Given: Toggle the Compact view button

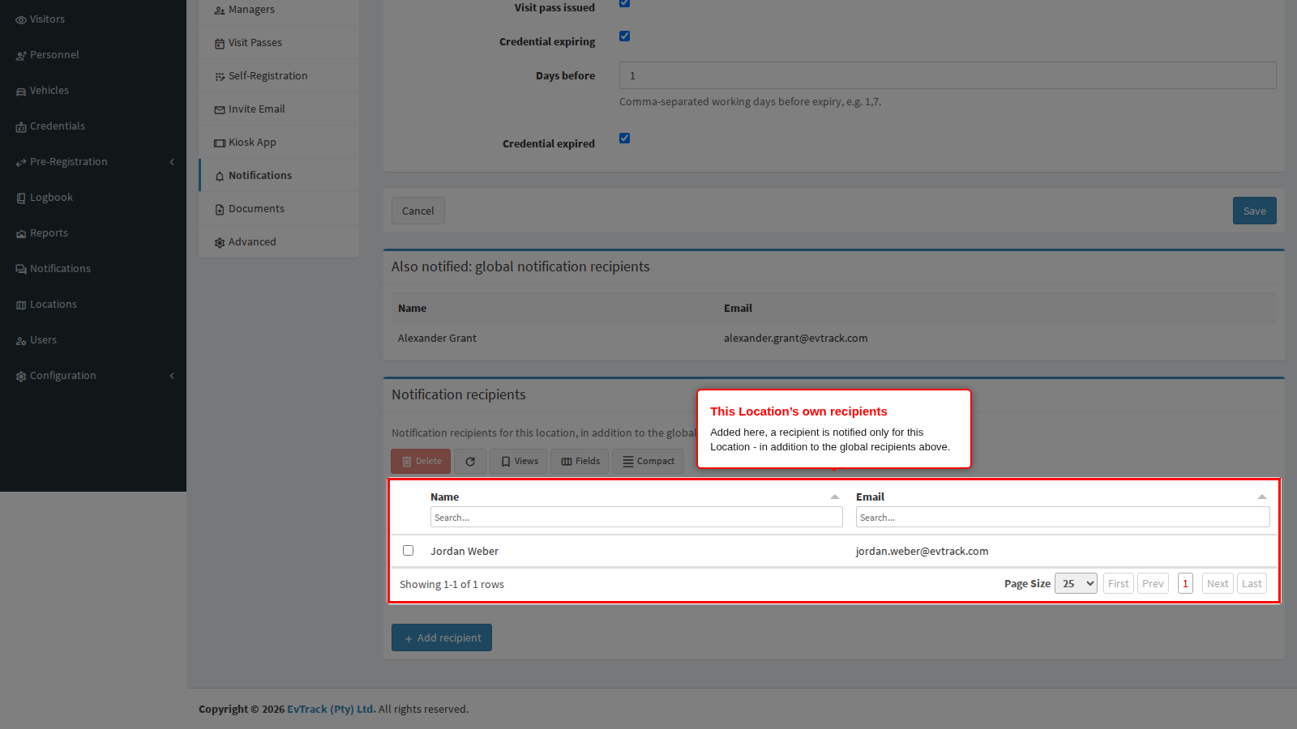Looking at the screenshot, I should point(648,462).
